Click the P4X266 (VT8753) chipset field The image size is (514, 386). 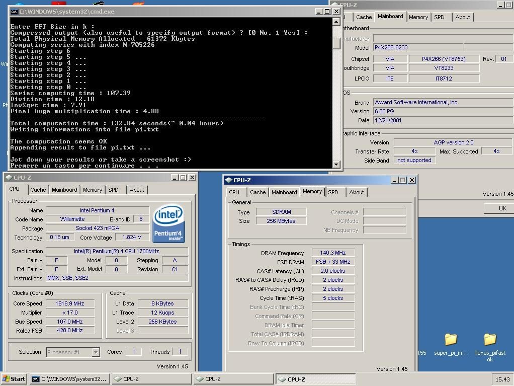point(444,59)
